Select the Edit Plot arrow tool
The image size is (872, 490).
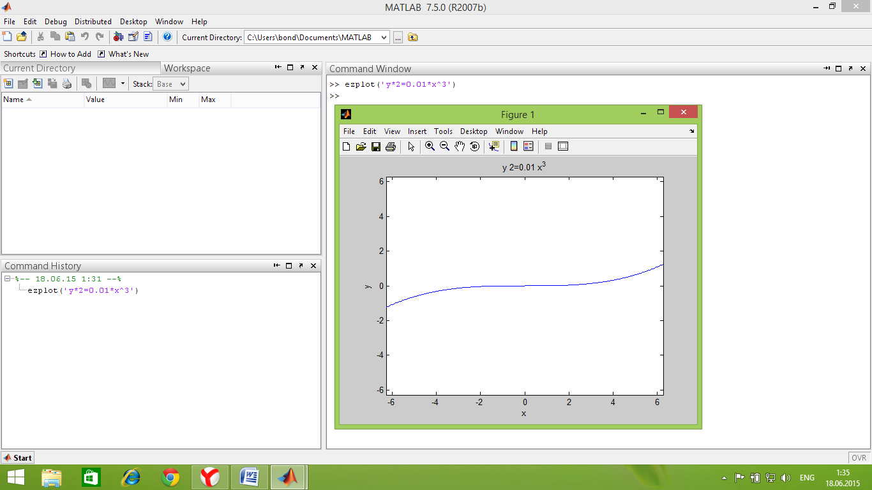click(x=411, y=147)
